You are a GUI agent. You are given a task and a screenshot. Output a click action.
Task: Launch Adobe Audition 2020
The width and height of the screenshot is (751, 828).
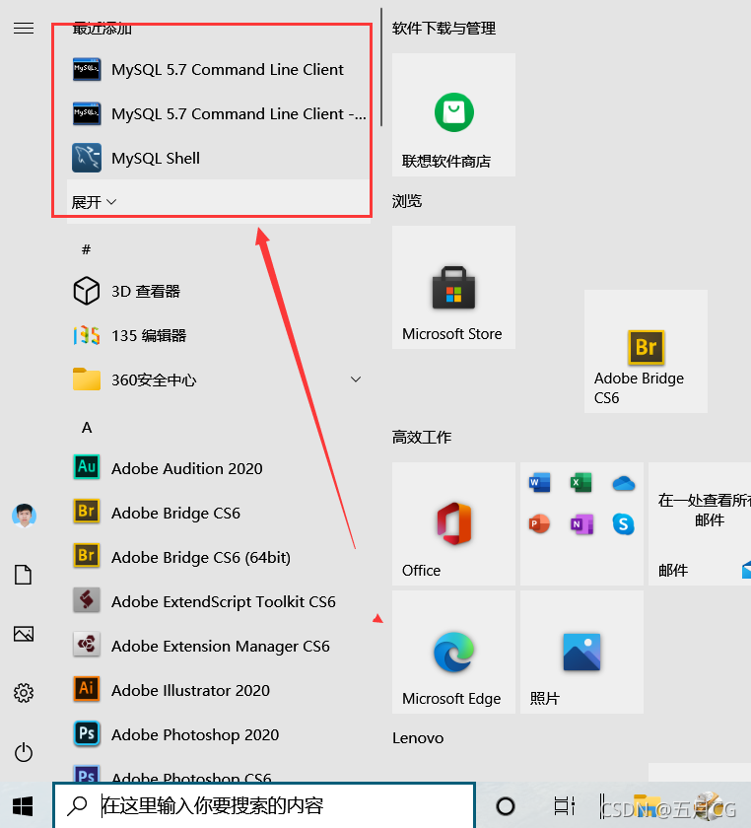coord(219,468)
